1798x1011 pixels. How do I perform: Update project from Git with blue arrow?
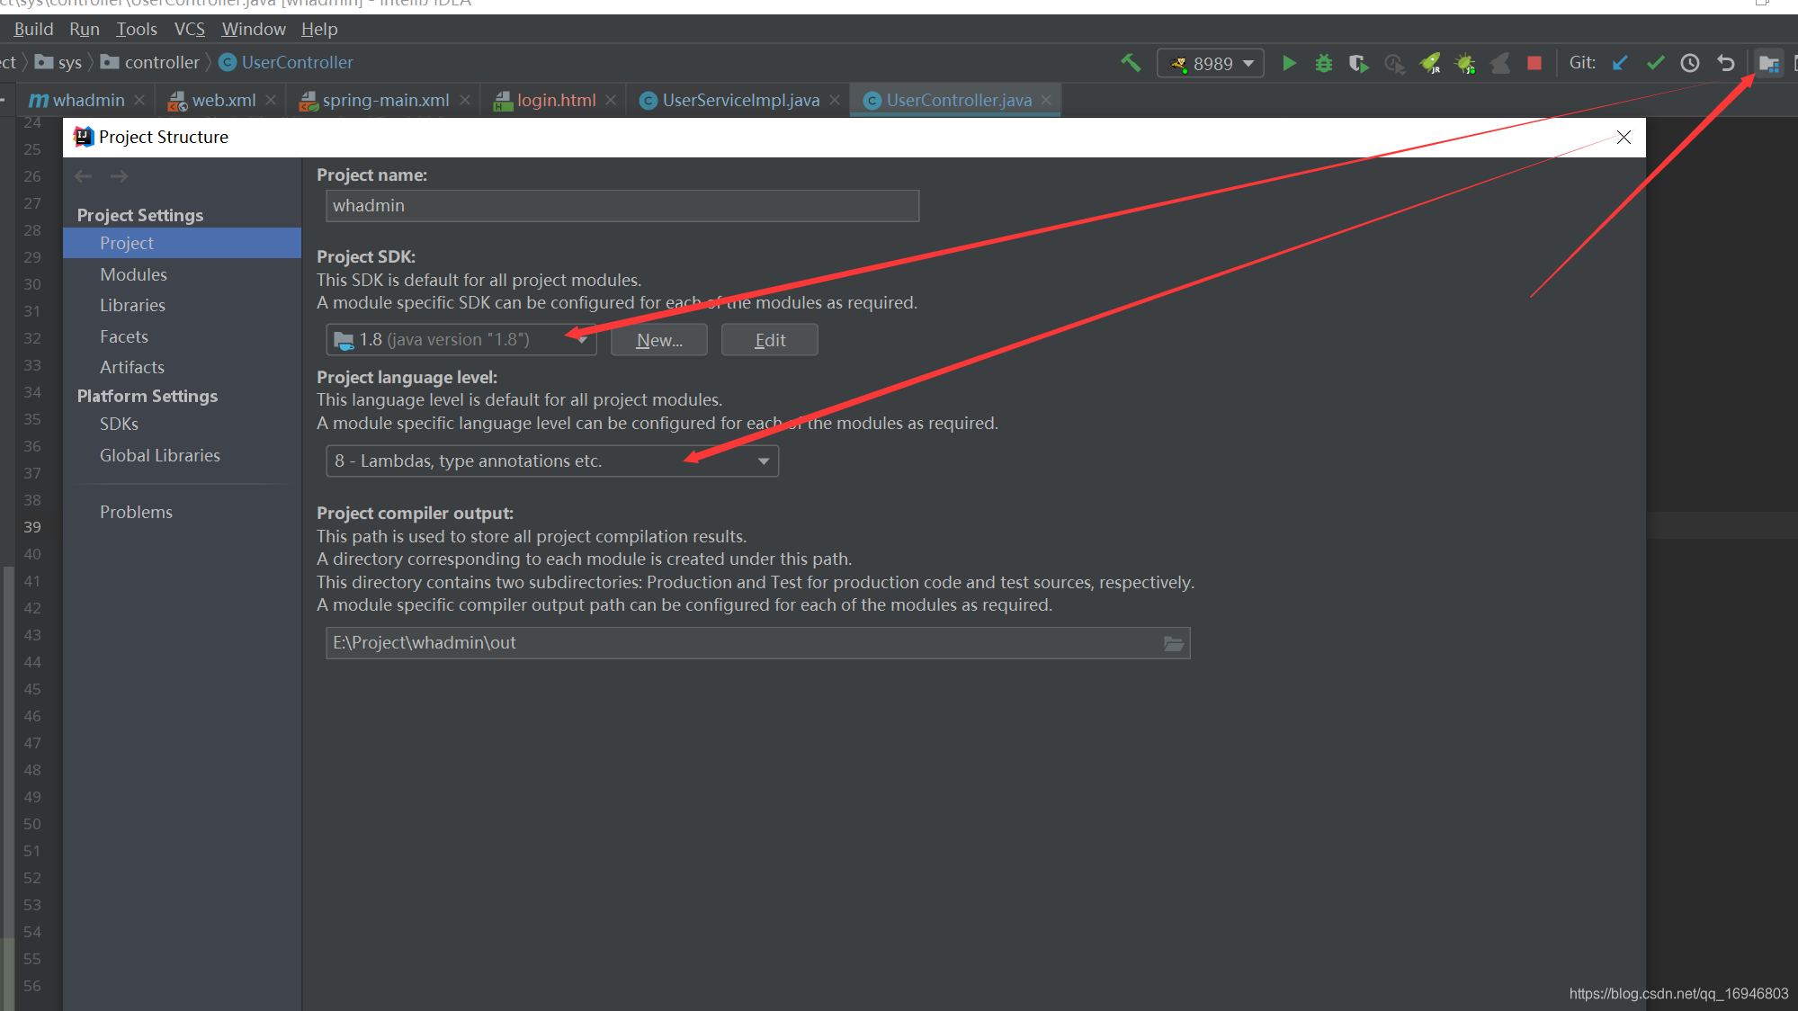pyautogui.click(x=1620, y=63)
